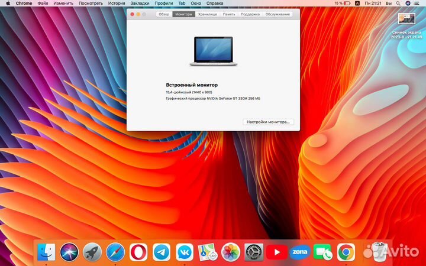
Task: Open the Закладки menu
Action: 140,4
